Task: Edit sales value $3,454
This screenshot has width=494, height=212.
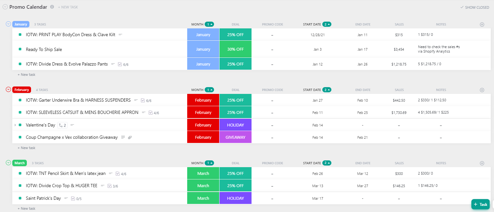Action: [x=399, y=49]
